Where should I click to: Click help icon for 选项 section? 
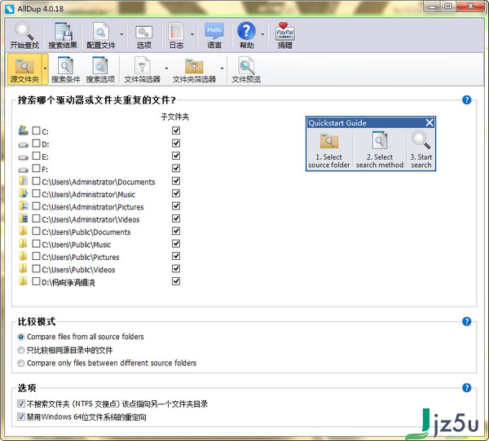(466, 388)
